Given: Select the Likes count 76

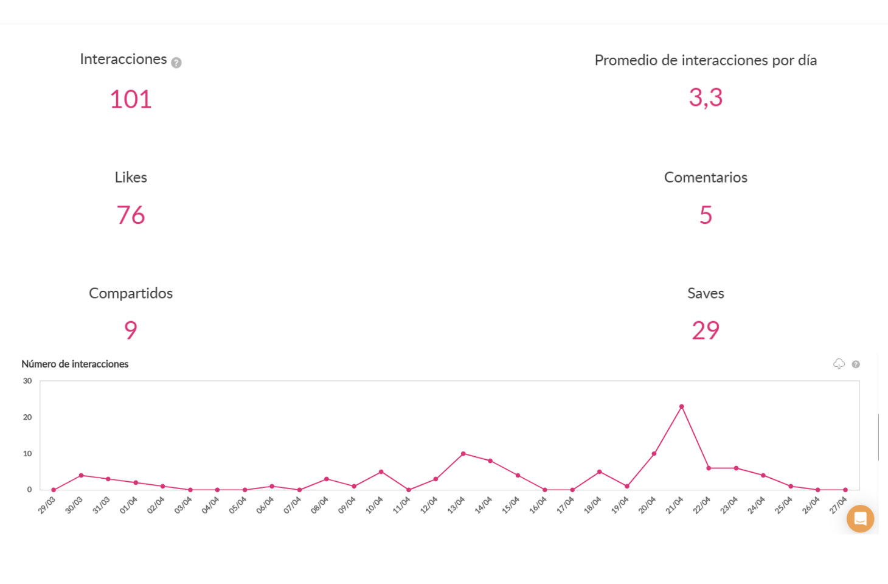Looking at the screenshot, I should [131, 215].
